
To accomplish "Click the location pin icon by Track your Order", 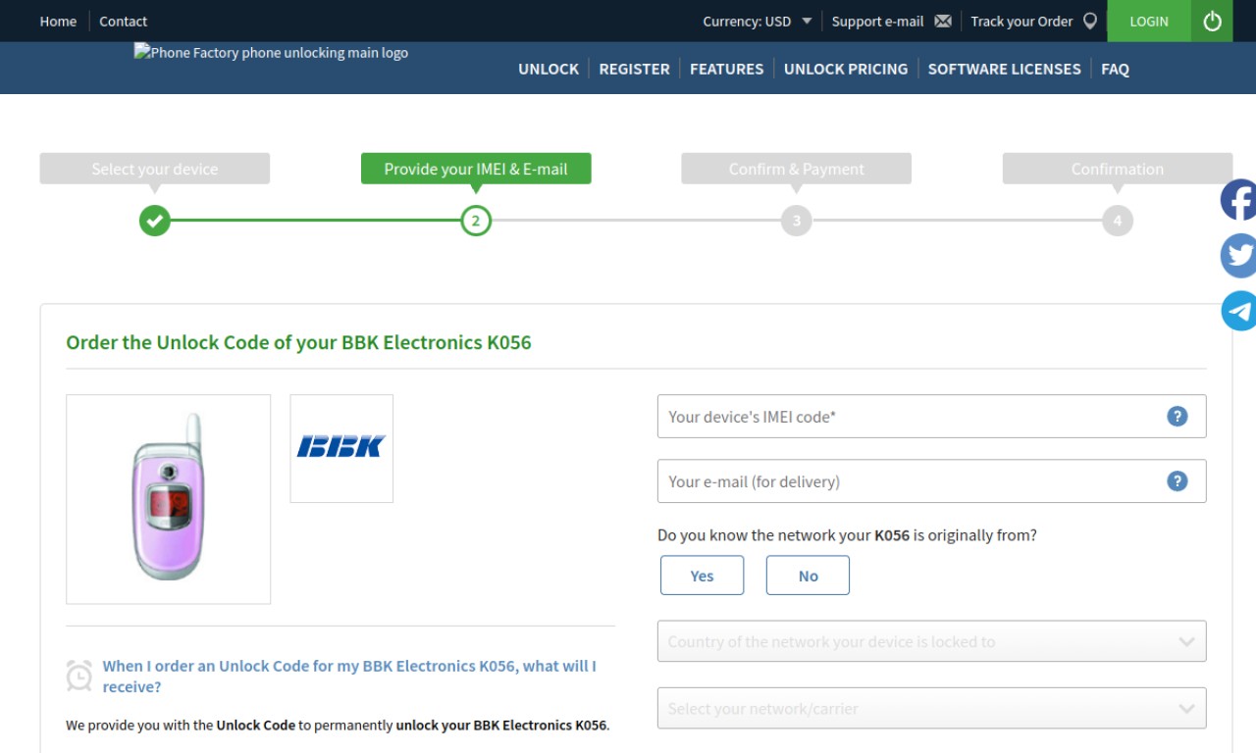I will [x=1090, y=21].
